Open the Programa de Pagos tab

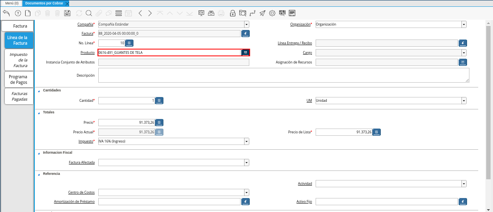click(x=18, y=79)
